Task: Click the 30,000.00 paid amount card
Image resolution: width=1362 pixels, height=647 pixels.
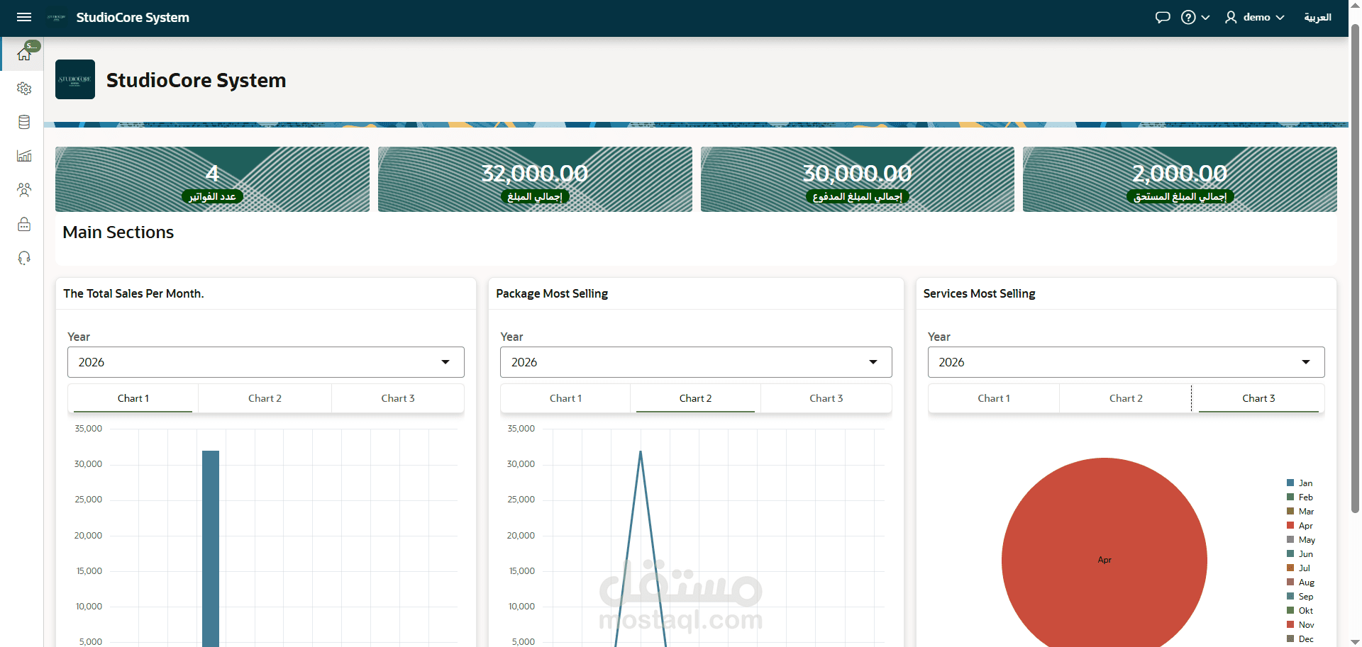Action: coord(858,179)
